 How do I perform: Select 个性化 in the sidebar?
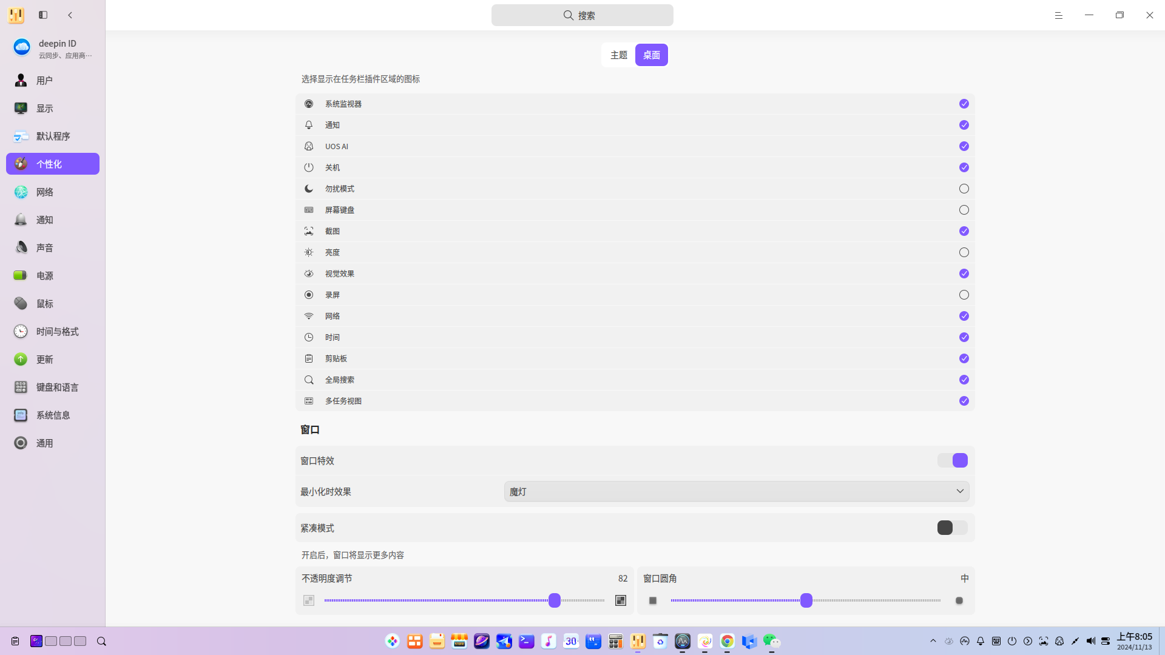53,164
